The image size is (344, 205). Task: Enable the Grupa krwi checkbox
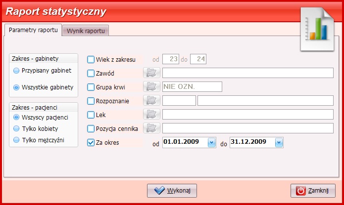click(x=91, y=87)
